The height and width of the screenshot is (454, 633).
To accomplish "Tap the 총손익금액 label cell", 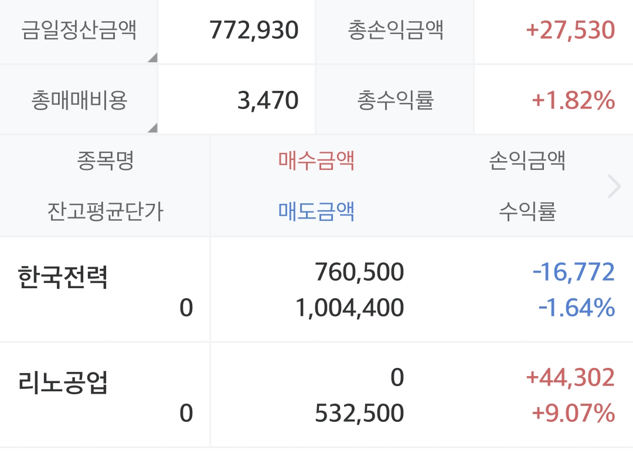I will click(395, 31).
